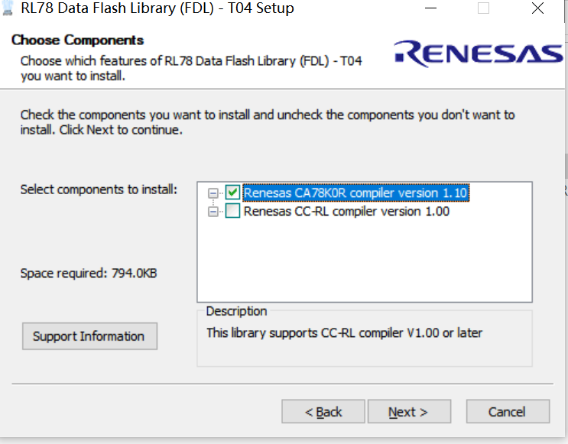Screen dimensions: 568x444
Task: Click empty area in components list
Action: [365, 261]
